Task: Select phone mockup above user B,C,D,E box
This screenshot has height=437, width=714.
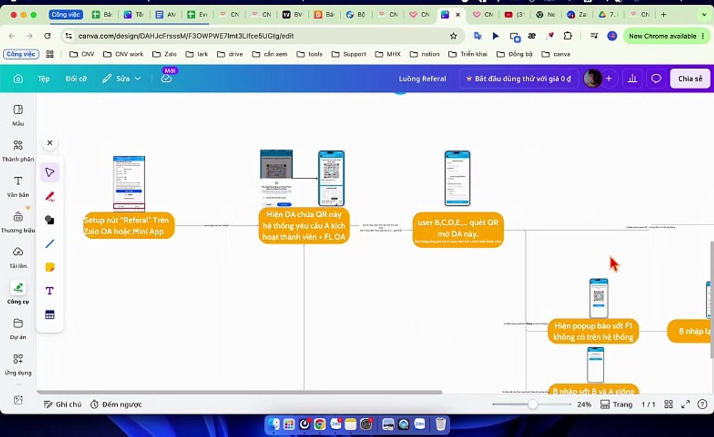Action: (x=457, y=178)
